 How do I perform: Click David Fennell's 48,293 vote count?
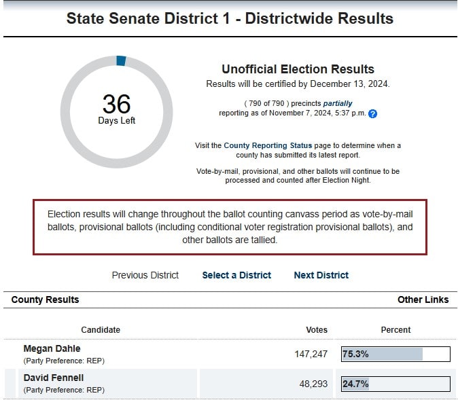tap(313, 384)
